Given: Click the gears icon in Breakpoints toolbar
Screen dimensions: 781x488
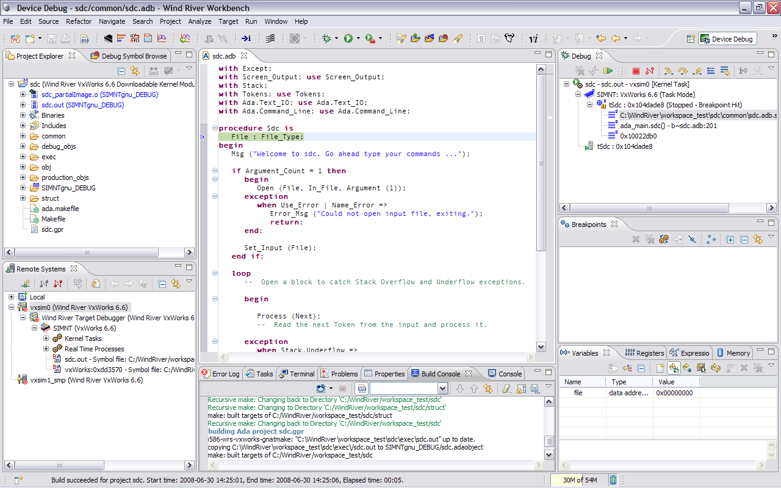Looking at the screenshot, I should tap(664, 240).
